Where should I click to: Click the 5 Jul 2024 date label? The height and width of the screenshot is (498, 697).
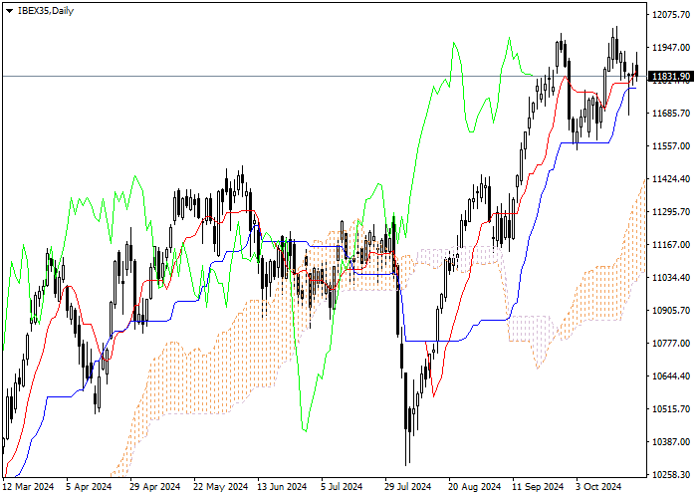[342, 487]
